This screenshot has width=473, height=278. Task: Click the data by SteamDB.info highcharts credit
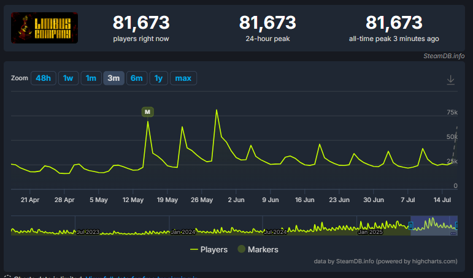(x=385, y=261)
